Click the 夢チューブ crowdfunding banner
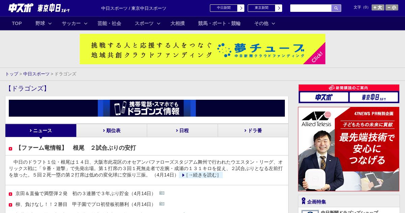405x213 pixels. [x=202, y=49]
